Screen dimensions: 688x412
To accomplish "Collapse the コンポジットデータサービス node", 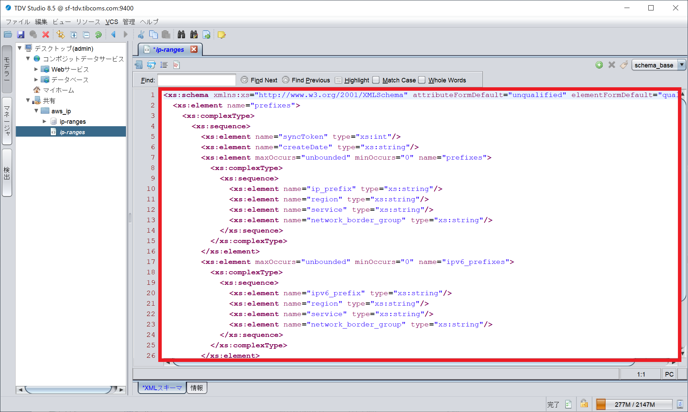I will coord(28,59).
